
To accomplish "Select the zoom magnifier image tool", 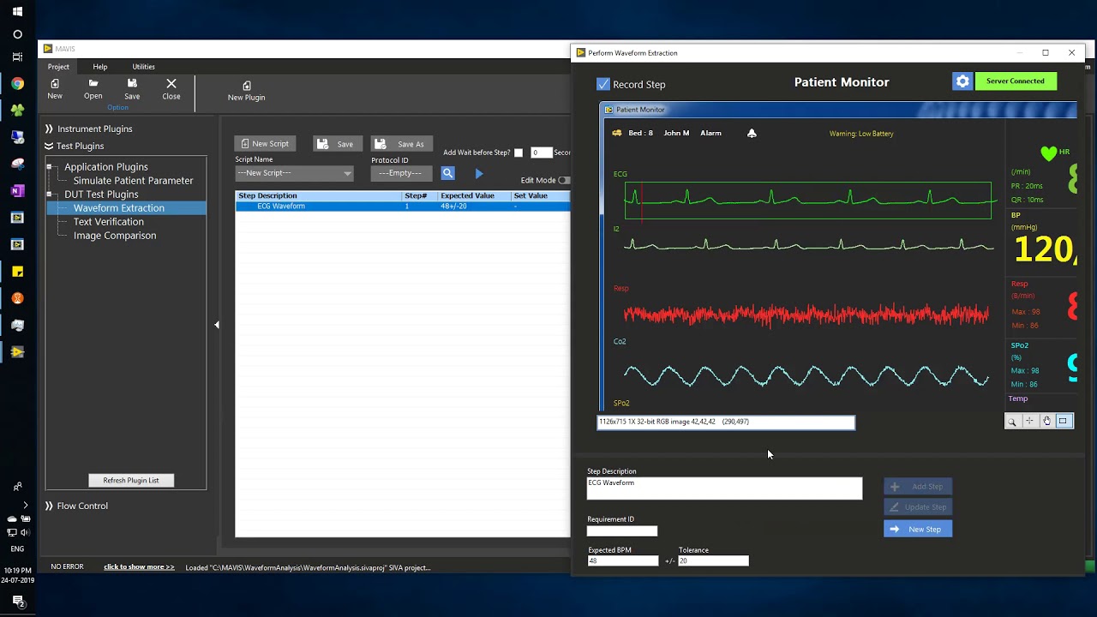I will coord(1012,421).
